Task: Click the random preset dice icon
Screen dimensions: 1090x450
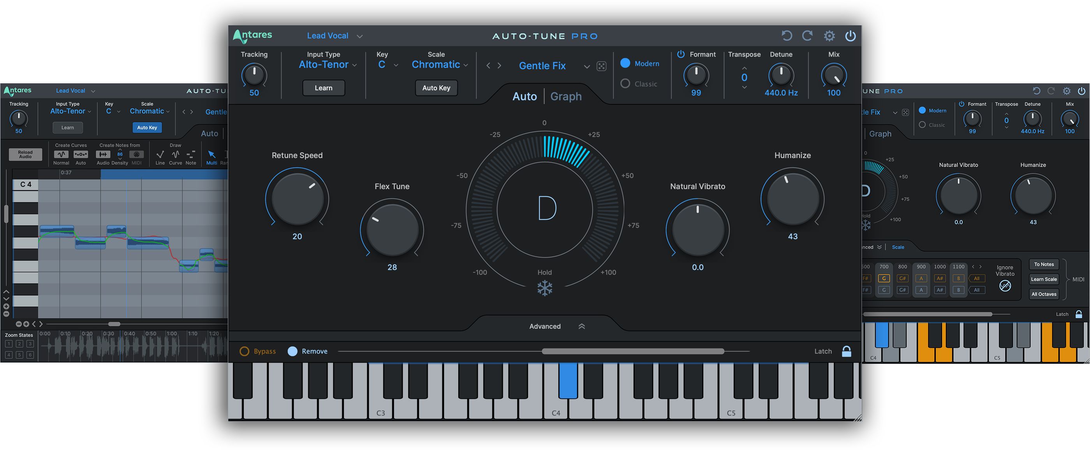Action: pos(601,67)
